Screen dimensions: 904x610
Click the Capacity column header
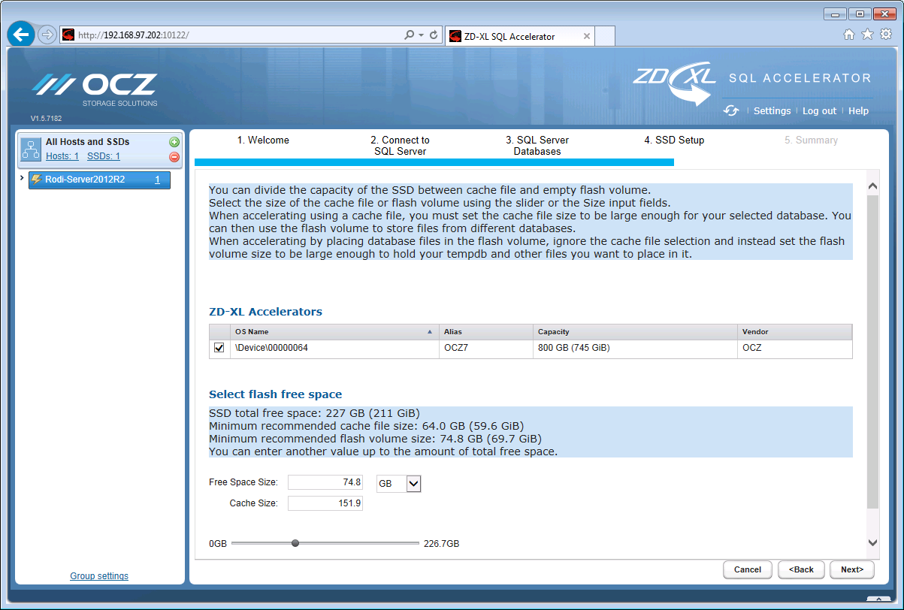tap(635, 332)
